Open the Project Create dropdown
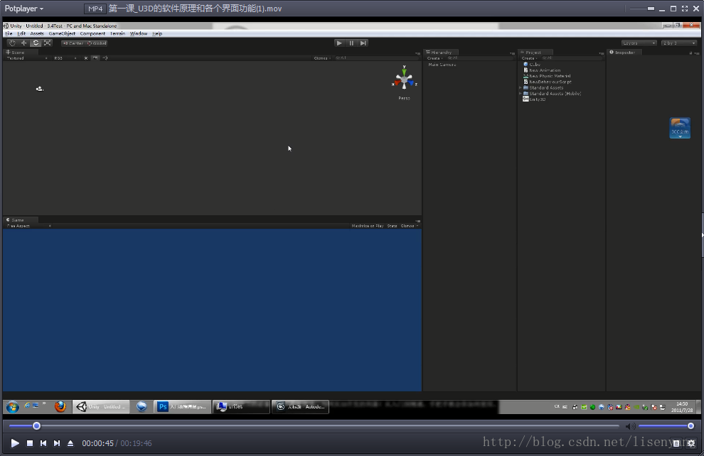The width and height of the screenshot is (704, 456). pyautogui.click(x=529, y=58)
